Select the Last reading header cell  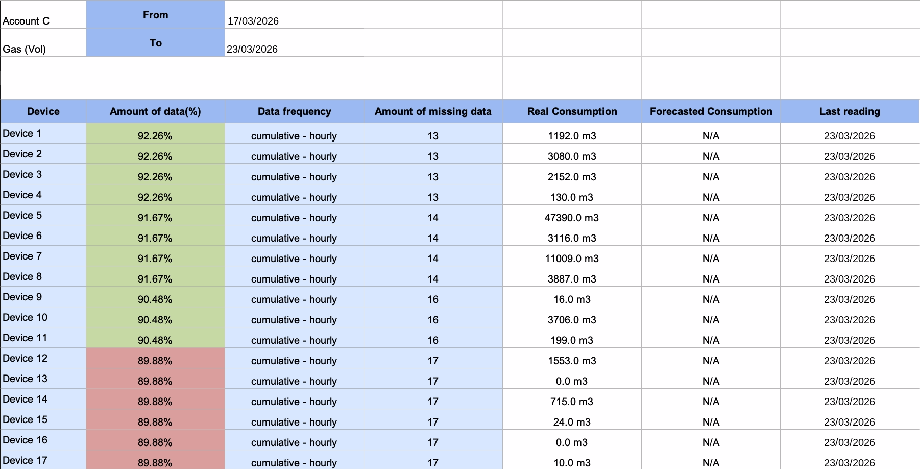(850, 111)
